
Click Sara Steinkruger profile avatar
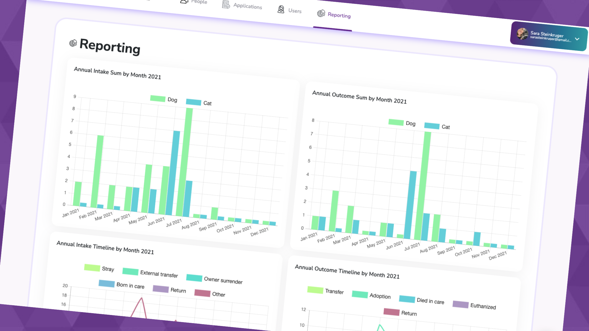522,34
